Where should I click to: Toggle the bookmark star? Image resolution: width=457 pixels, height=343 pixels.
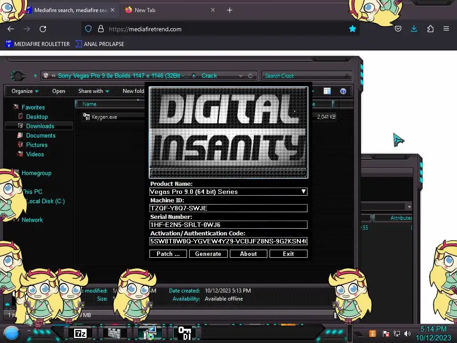pos(353,29)
